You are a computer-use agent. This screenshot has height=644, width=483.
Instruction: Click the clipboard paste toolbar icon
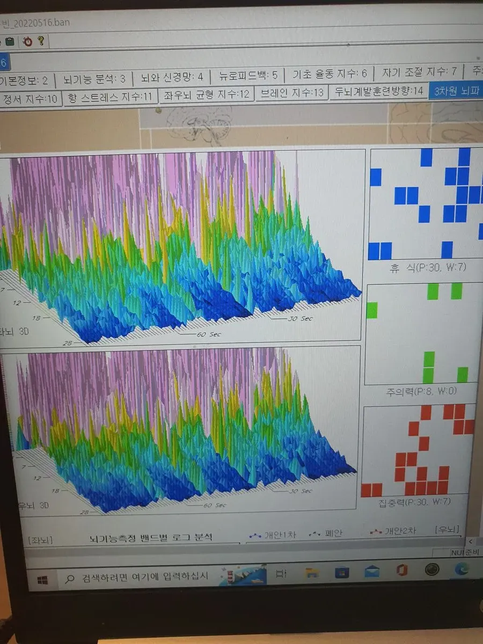pyautogui.click(x=9, y=41)
